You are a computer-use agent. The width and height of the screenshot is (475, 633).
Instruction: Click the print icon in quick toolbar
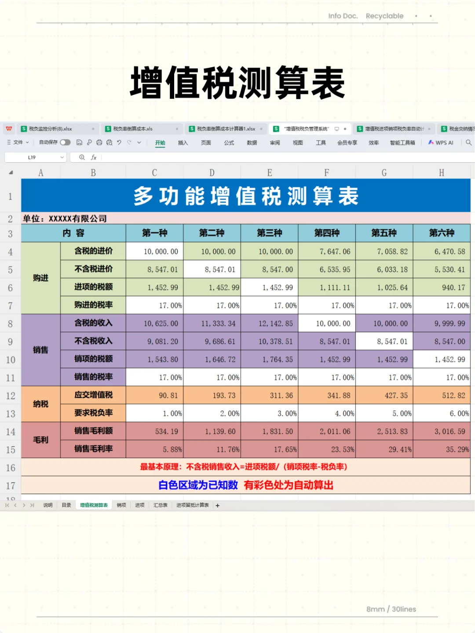pos(99,142)
